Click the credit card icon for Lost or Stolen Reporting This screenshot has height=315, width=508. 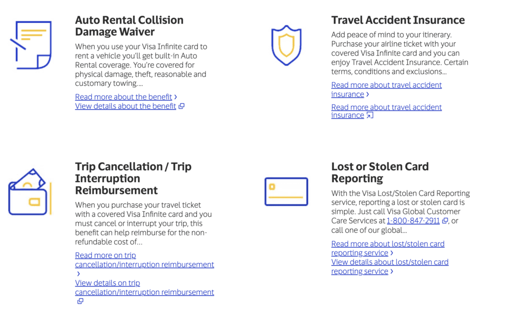(287, 191)
